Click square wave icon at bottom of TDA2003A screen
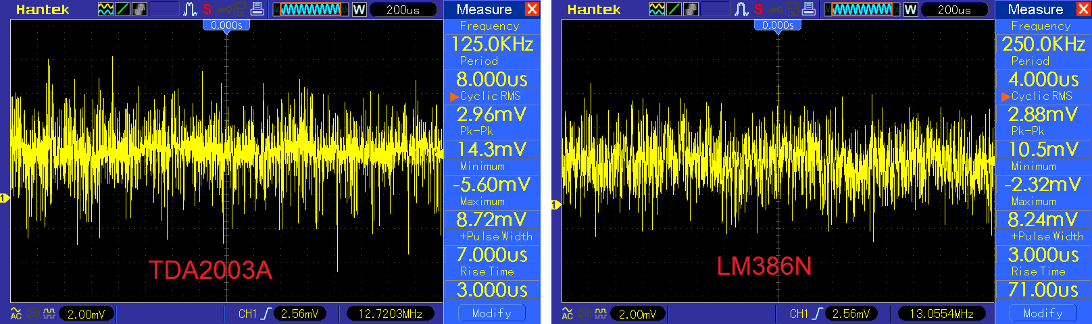Image resolution: width=1092 pixels, height=324 pixels. click(x=49, y=313)
